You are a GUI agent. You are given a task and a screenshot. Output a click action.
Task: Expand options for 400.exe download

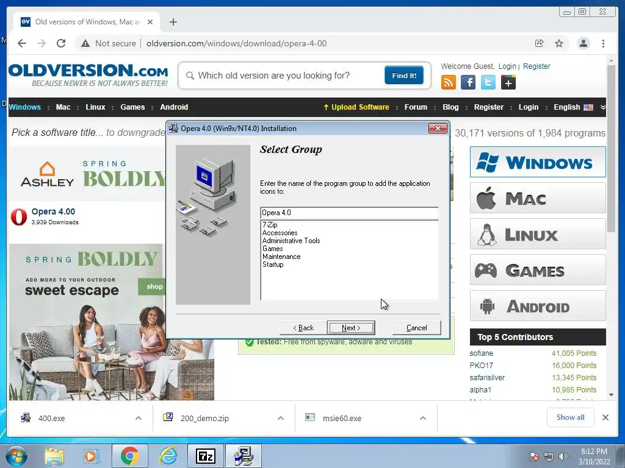pos(139,418)
